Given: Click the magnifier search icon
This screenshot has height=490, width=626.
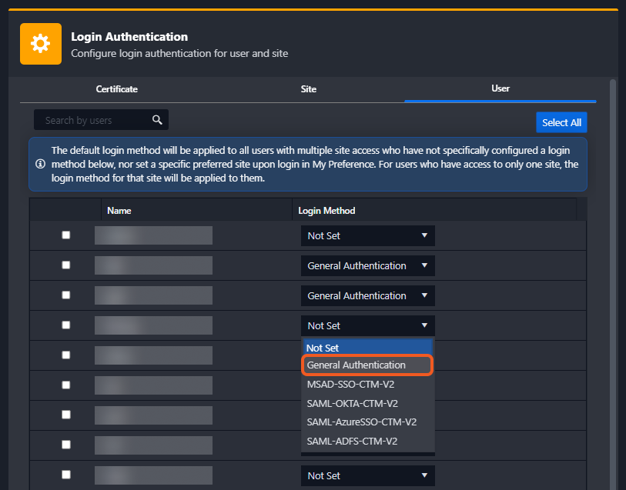Looking at the screenshot, I should coord(157,120).
